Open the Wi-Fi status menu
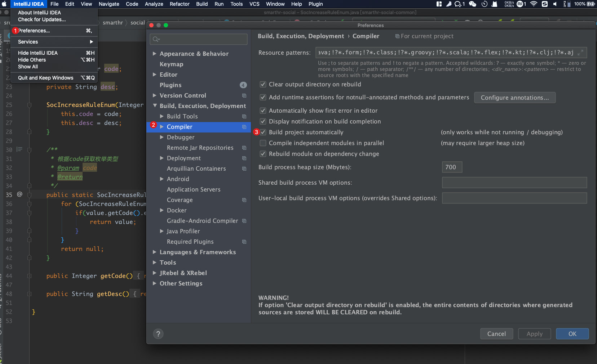 534,4
